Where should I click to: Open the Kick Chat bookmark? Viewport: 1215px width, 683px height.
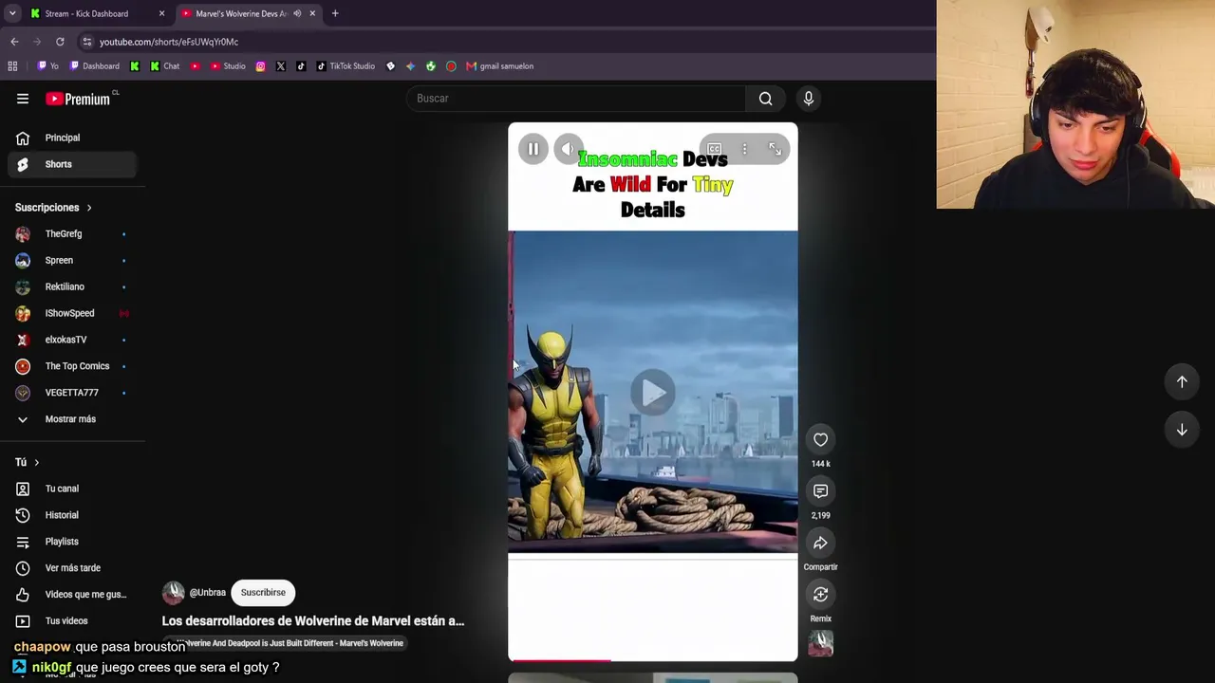tap(164, 66)
